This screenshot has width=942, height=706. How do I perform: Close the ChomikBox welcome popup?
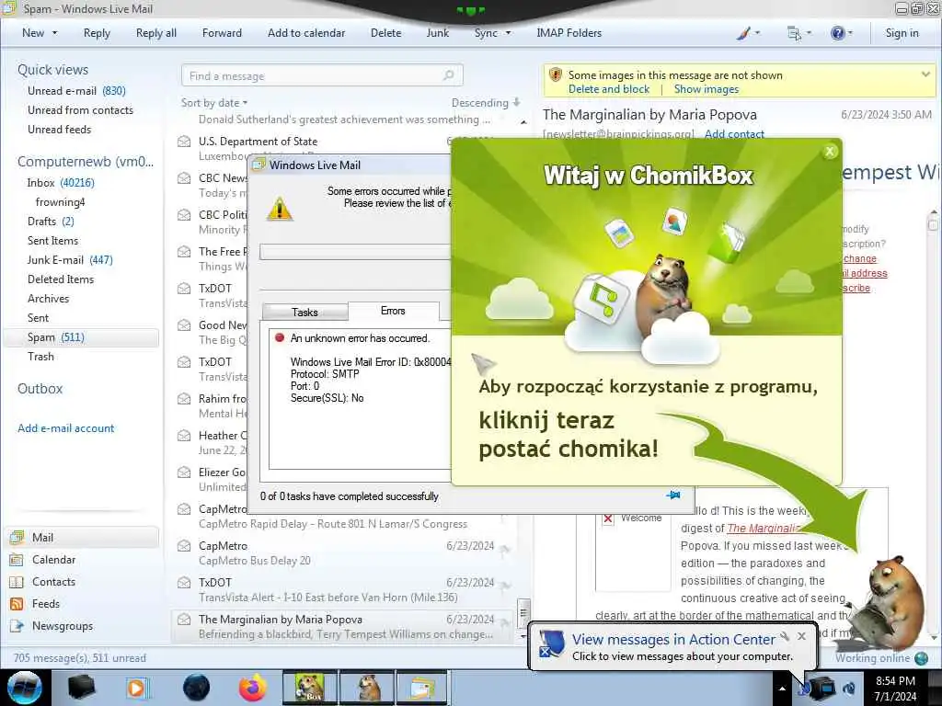pyautogui.click(x=830, y=152)
